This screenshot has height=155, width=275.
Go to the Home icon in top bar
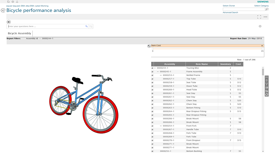[8, 2]
